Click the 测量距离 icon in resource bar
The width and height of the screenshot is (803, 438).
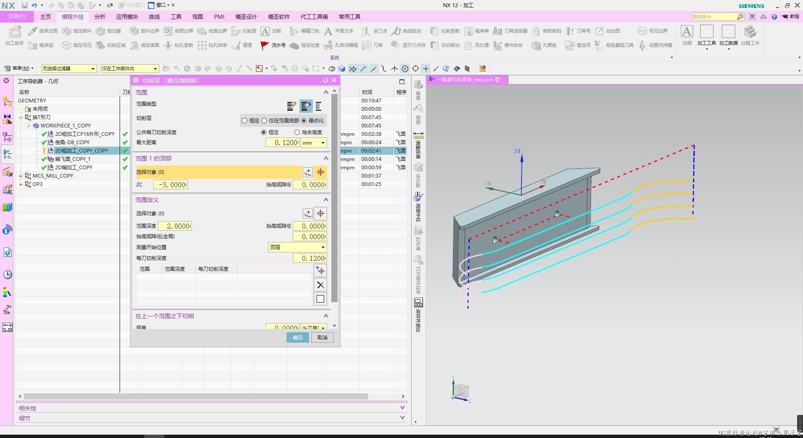(418, 135)
